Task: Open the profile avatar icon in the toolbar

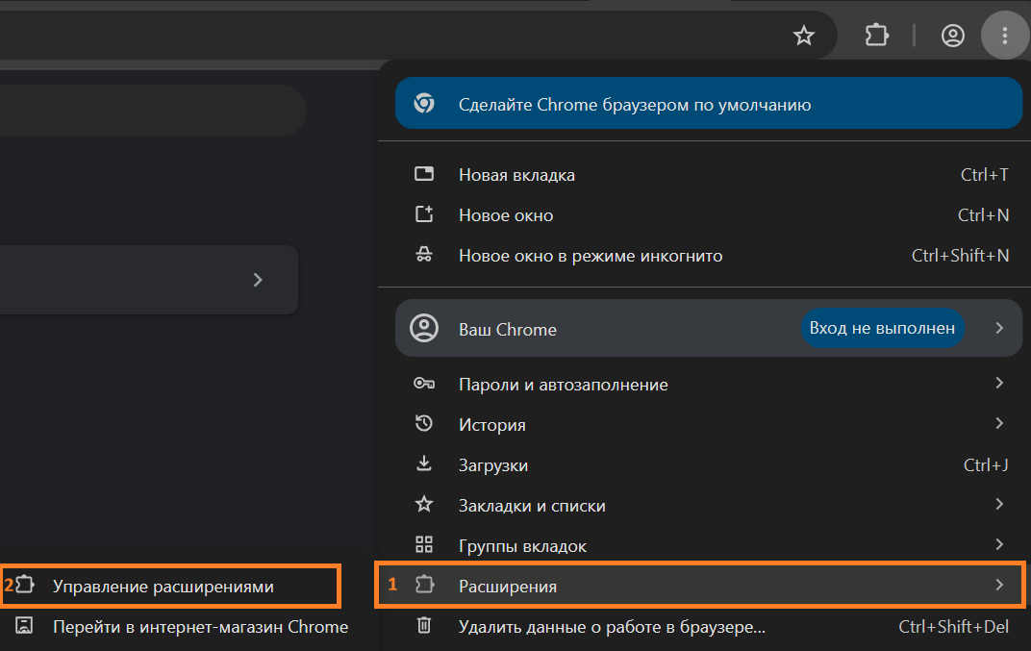Action: tap(953, 35)
